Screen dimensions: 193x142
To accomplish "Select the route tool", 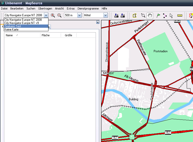I will [x=165, y=15].
